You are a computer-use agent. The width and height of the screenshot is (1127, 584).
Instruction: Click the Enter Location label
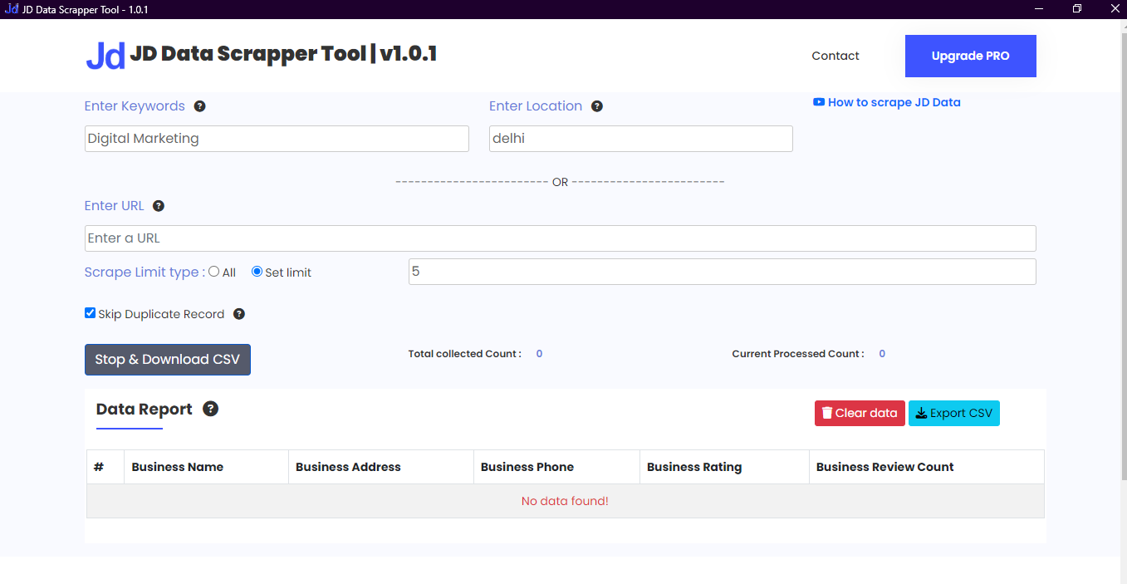coord(536,106)
